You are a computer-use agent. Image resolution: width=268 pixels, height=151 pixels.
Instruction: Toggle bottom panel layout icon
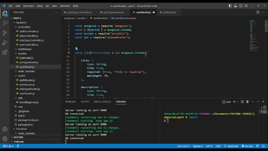tap(235, 6)
